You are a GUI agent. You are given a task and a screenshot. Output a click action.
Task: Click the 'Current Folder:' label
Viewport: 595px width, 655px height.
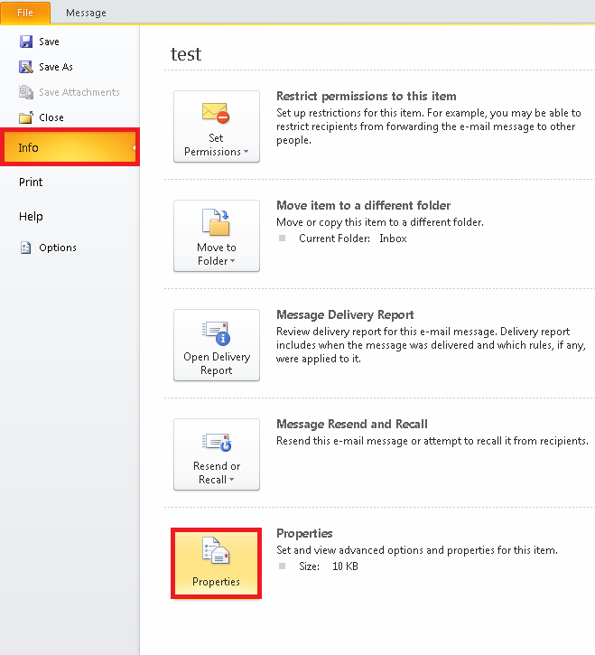[334, 239]
